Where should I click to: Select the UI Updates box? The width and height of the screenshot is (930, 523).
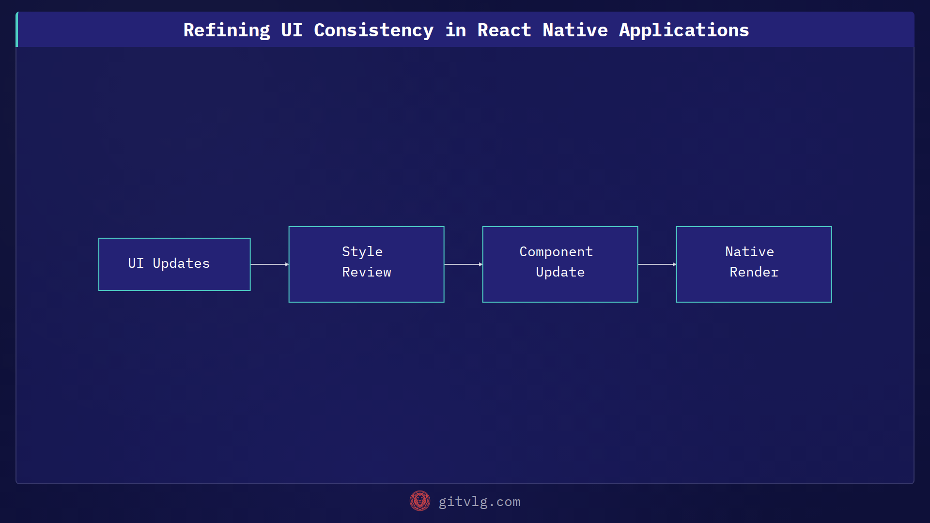click(174, 264)
